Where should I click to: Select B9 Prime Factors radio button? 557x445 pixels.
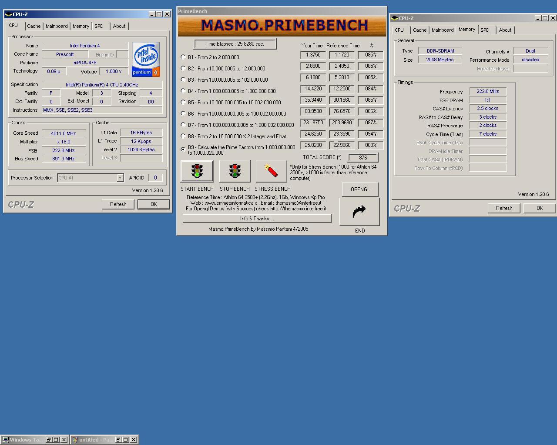click(x=183, y=149)
